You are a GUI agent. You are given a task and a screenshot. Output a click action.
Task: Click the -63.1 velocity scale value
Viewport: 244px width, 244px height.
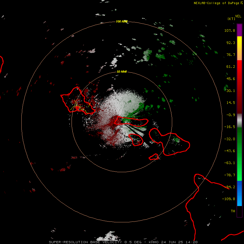click(x=230, y=163)
